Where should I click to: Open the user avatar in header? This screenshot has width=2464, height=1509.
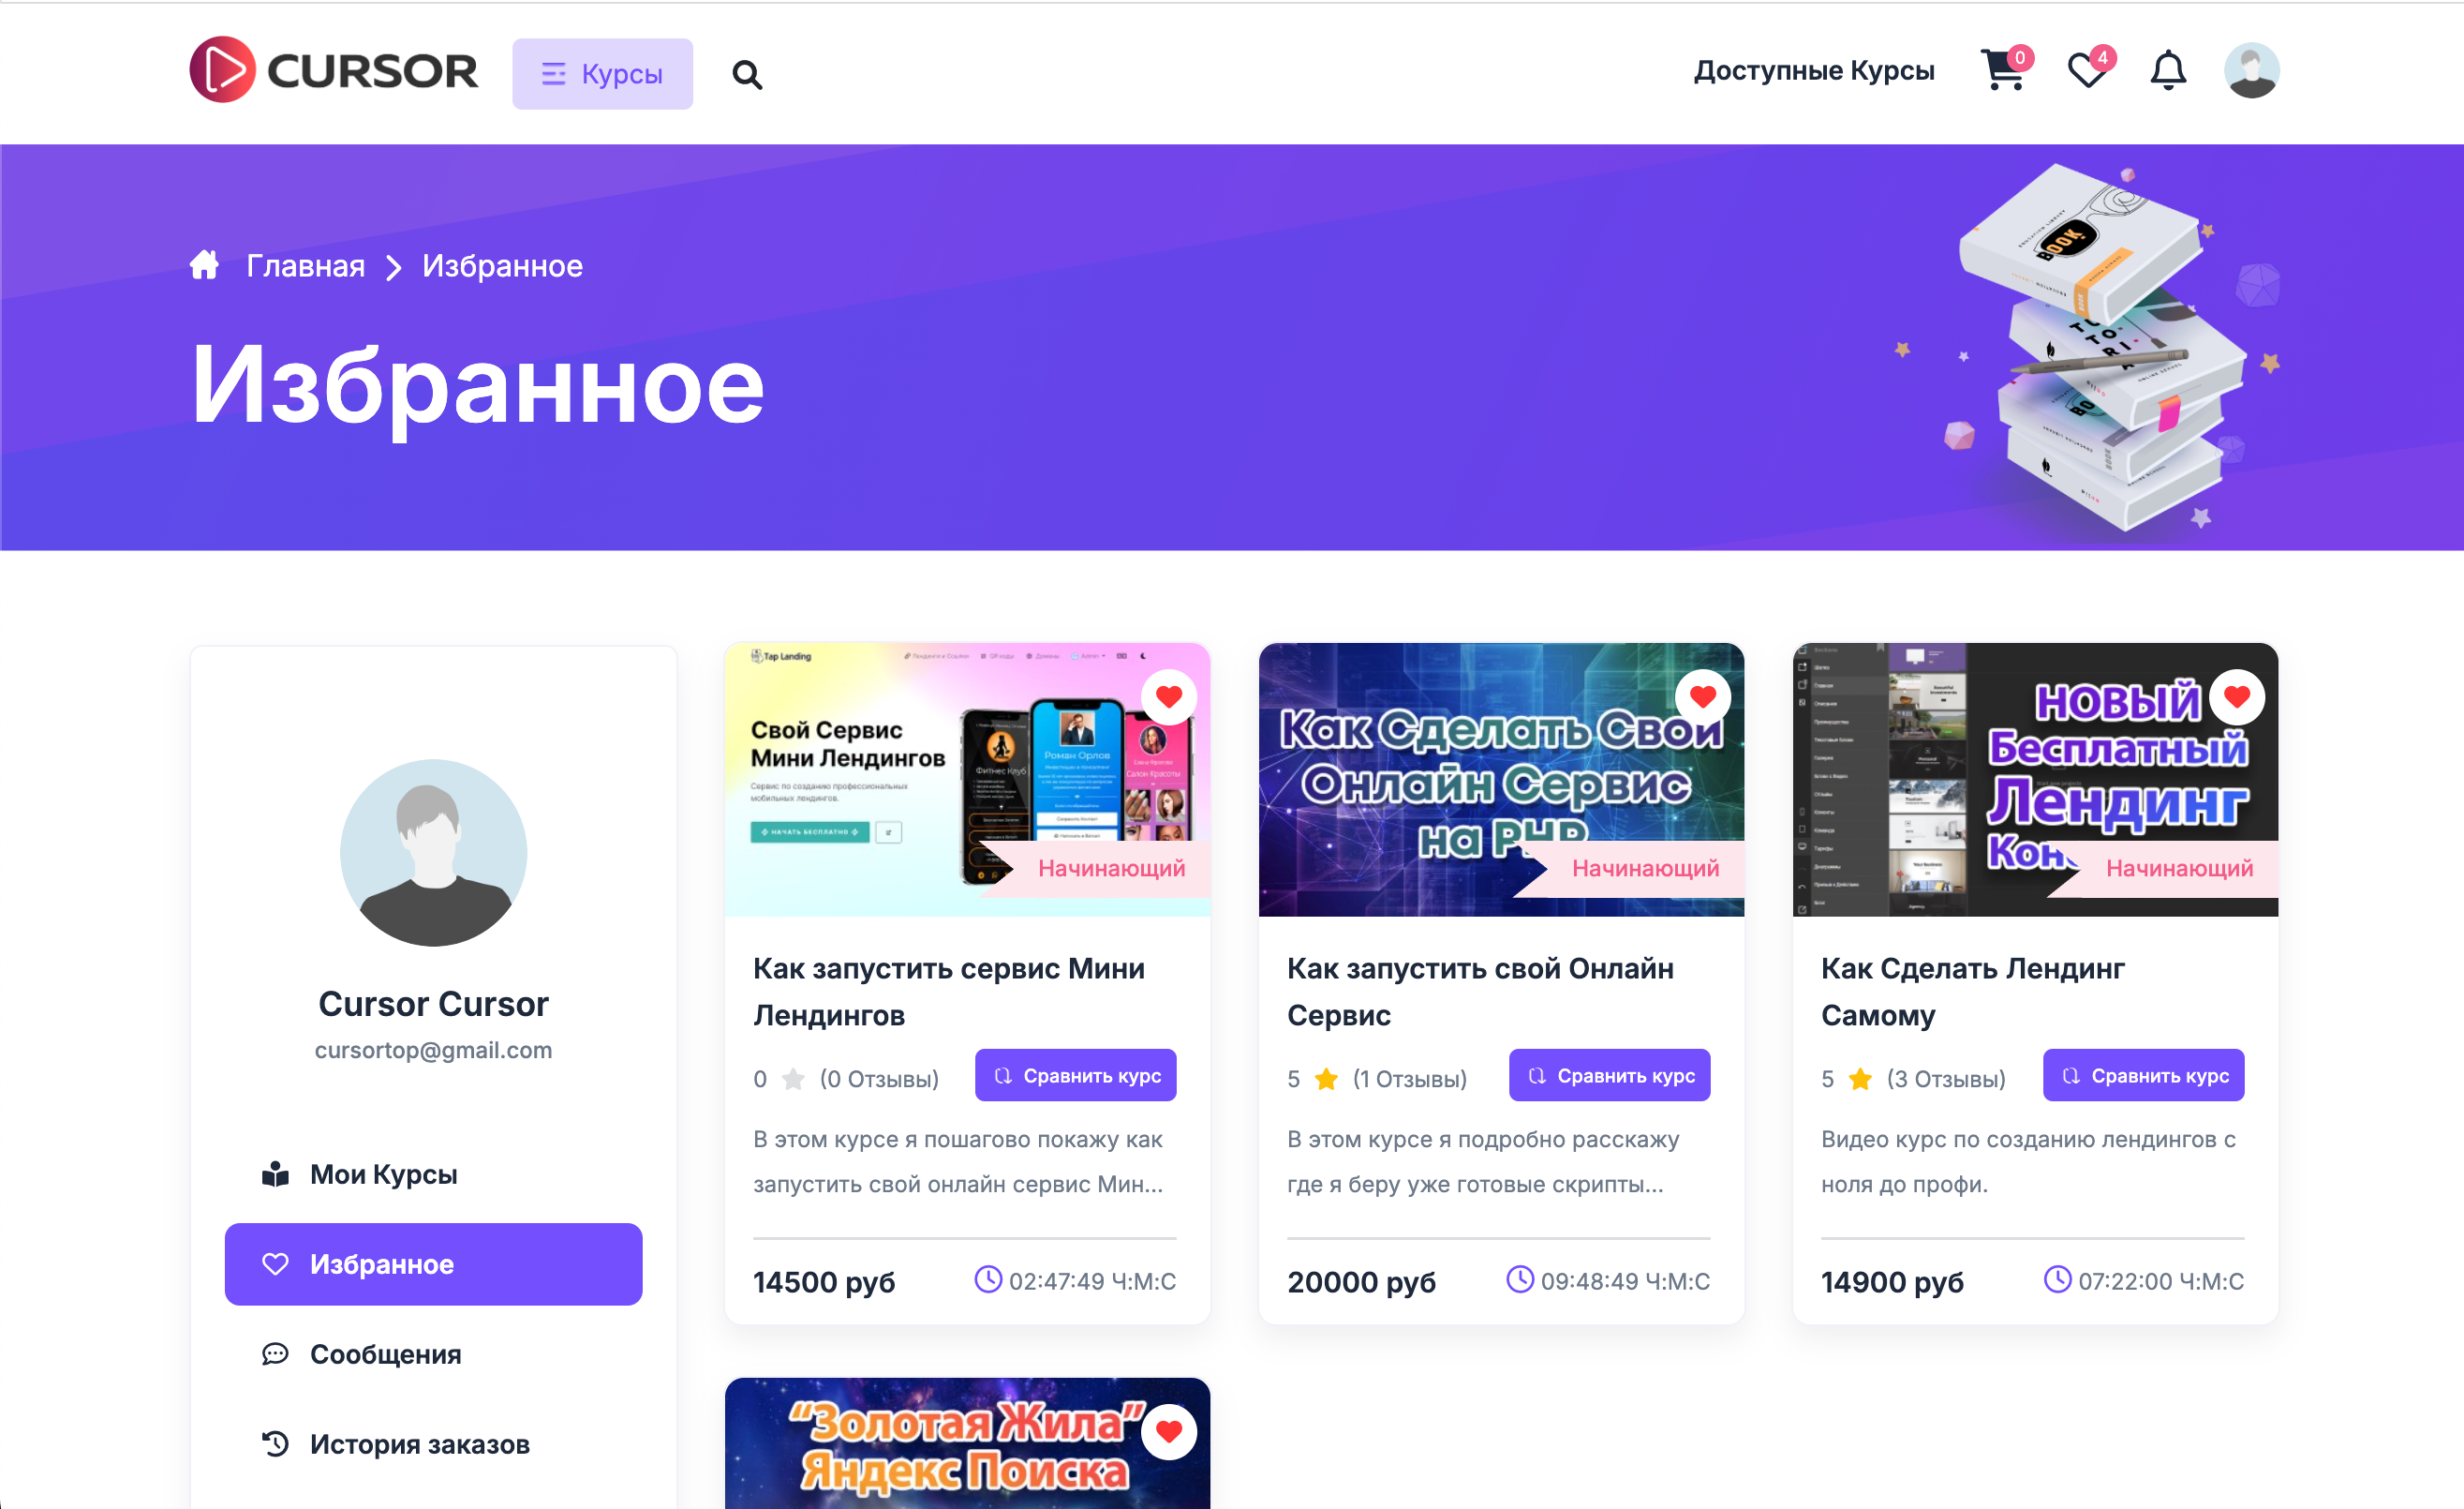tap(2251, 70)
